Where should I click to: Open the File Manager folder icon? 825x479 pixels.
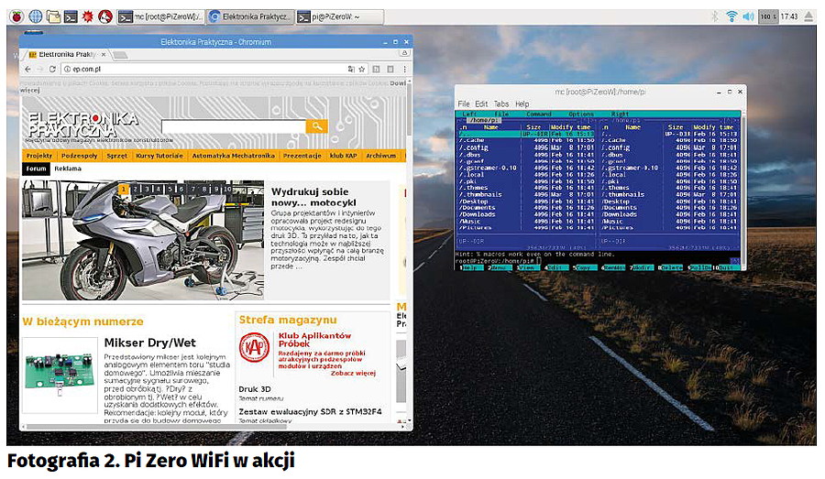[x=53, y=16]
